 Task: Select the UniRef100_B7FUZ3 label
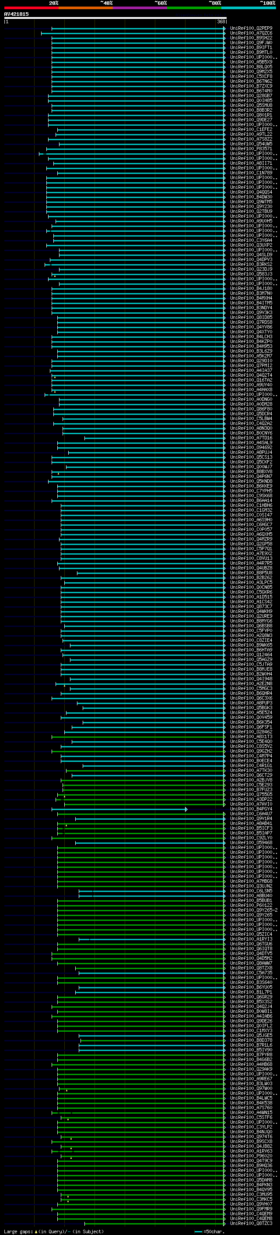click(251, 790)
